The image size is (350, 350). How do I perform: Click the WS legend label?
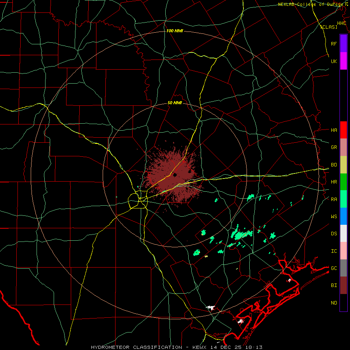click(x=334, y=217)
